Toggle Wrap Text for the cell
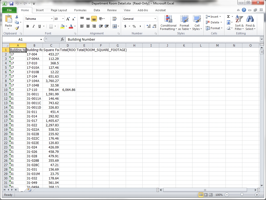Viewport: 266px width, 200px height. (x=114, y=19)
